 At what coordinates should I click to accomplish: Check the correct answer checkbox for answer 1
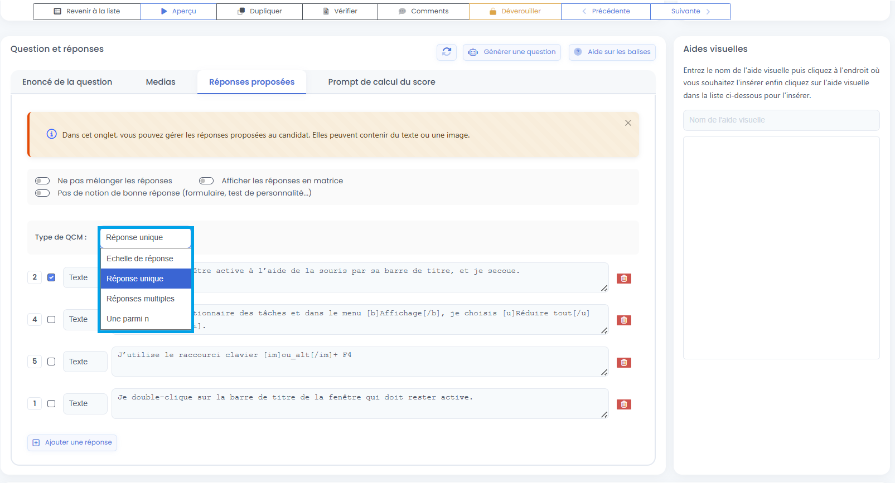pyautogui.click(x=51, y=404)
